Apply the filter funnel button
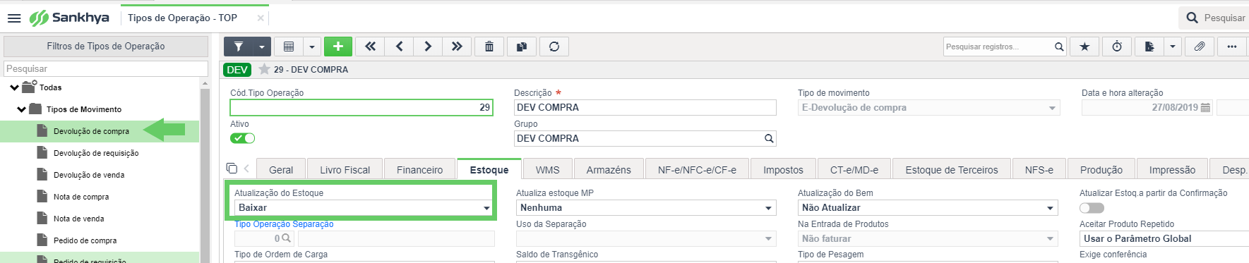This screenshot has width=1249, height=263. 239,47
